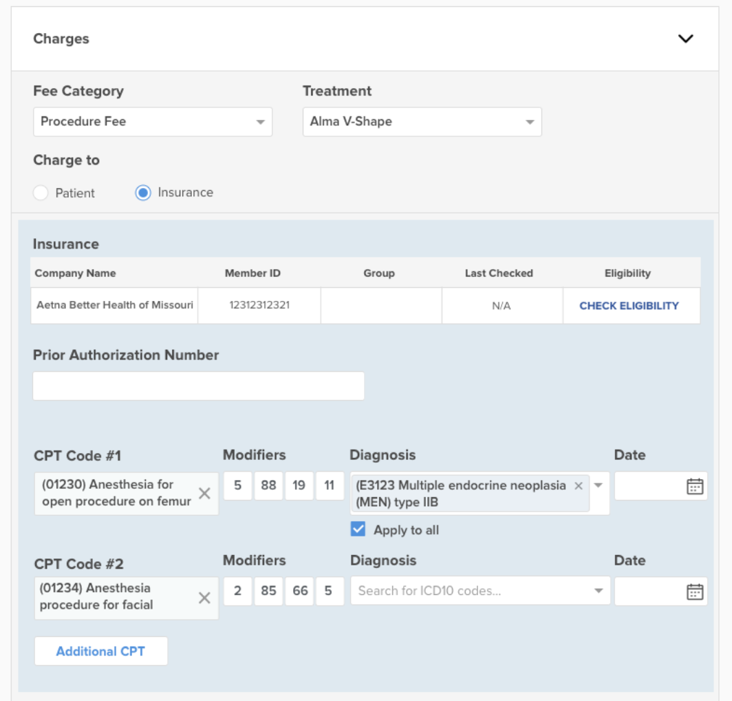Open the calendar for CPT Code #1 date

pyautogui.click(x=695, y=486)
